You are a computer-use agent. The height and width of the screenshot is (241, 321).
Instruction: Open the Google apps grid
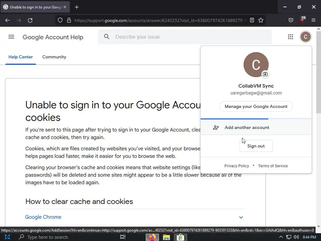[291, 37]
